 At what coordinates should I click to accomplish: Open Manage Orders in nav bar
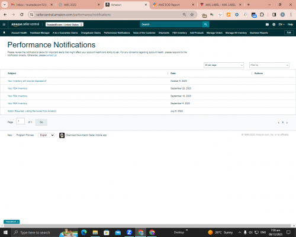coord(214,33)
